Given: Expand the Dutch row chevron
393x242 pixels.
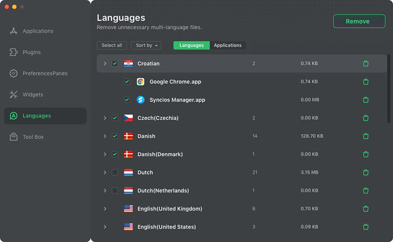Looking at the screenshot, I should [x=105, y=172].
